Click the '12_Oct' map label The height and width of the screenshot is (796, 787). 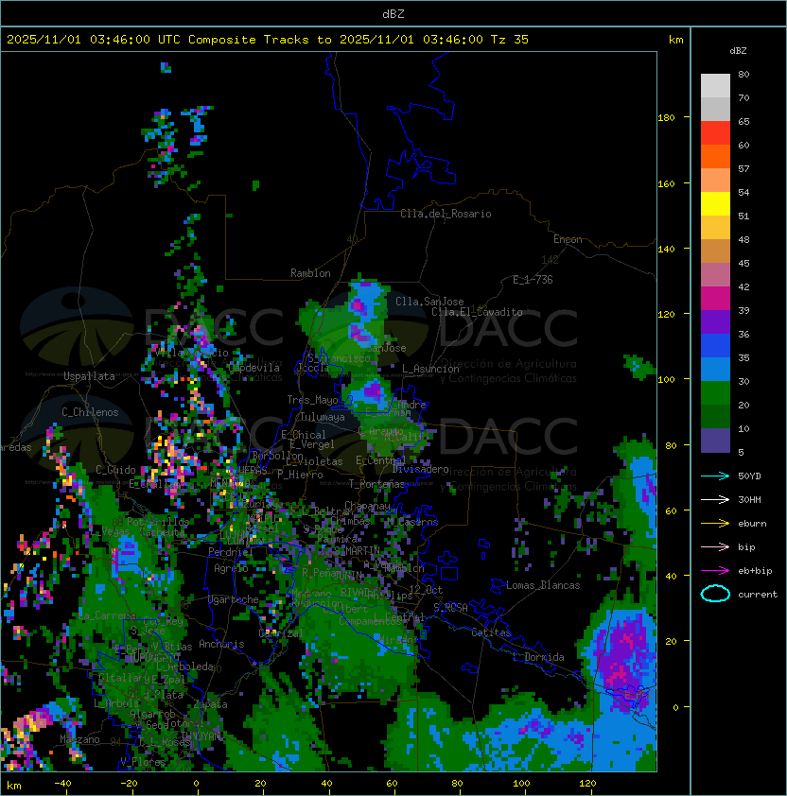426,590
